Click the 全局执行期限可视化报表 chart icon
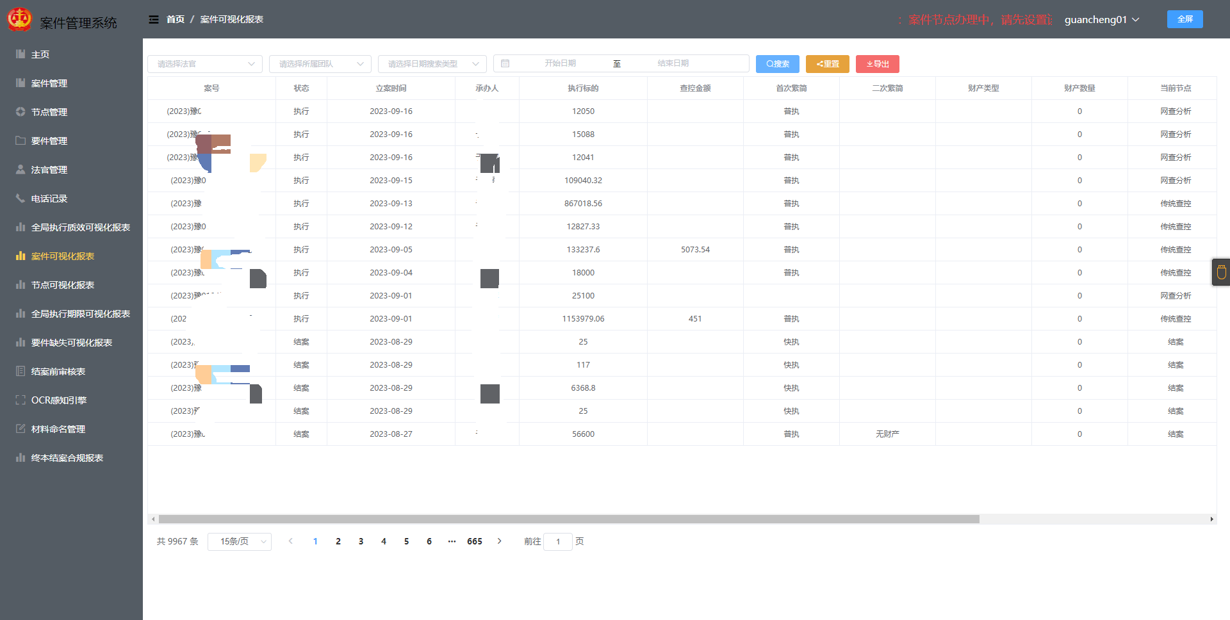The width and height of the screenshot is (1230, 620). [20, 314]
